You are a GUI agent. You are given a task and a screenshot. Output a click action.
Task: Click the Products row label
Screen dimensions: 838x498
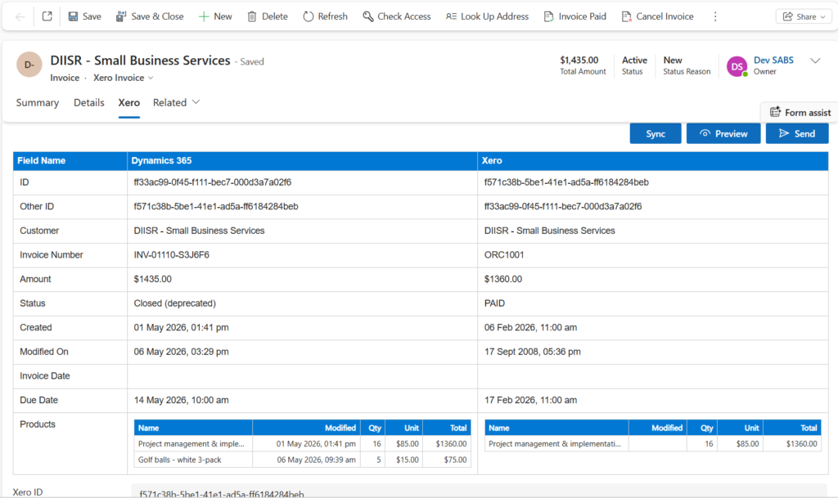[38, 424]
